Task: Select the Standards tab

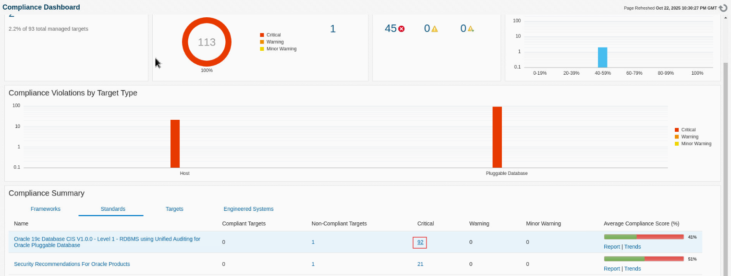Action: coord(113,209)
